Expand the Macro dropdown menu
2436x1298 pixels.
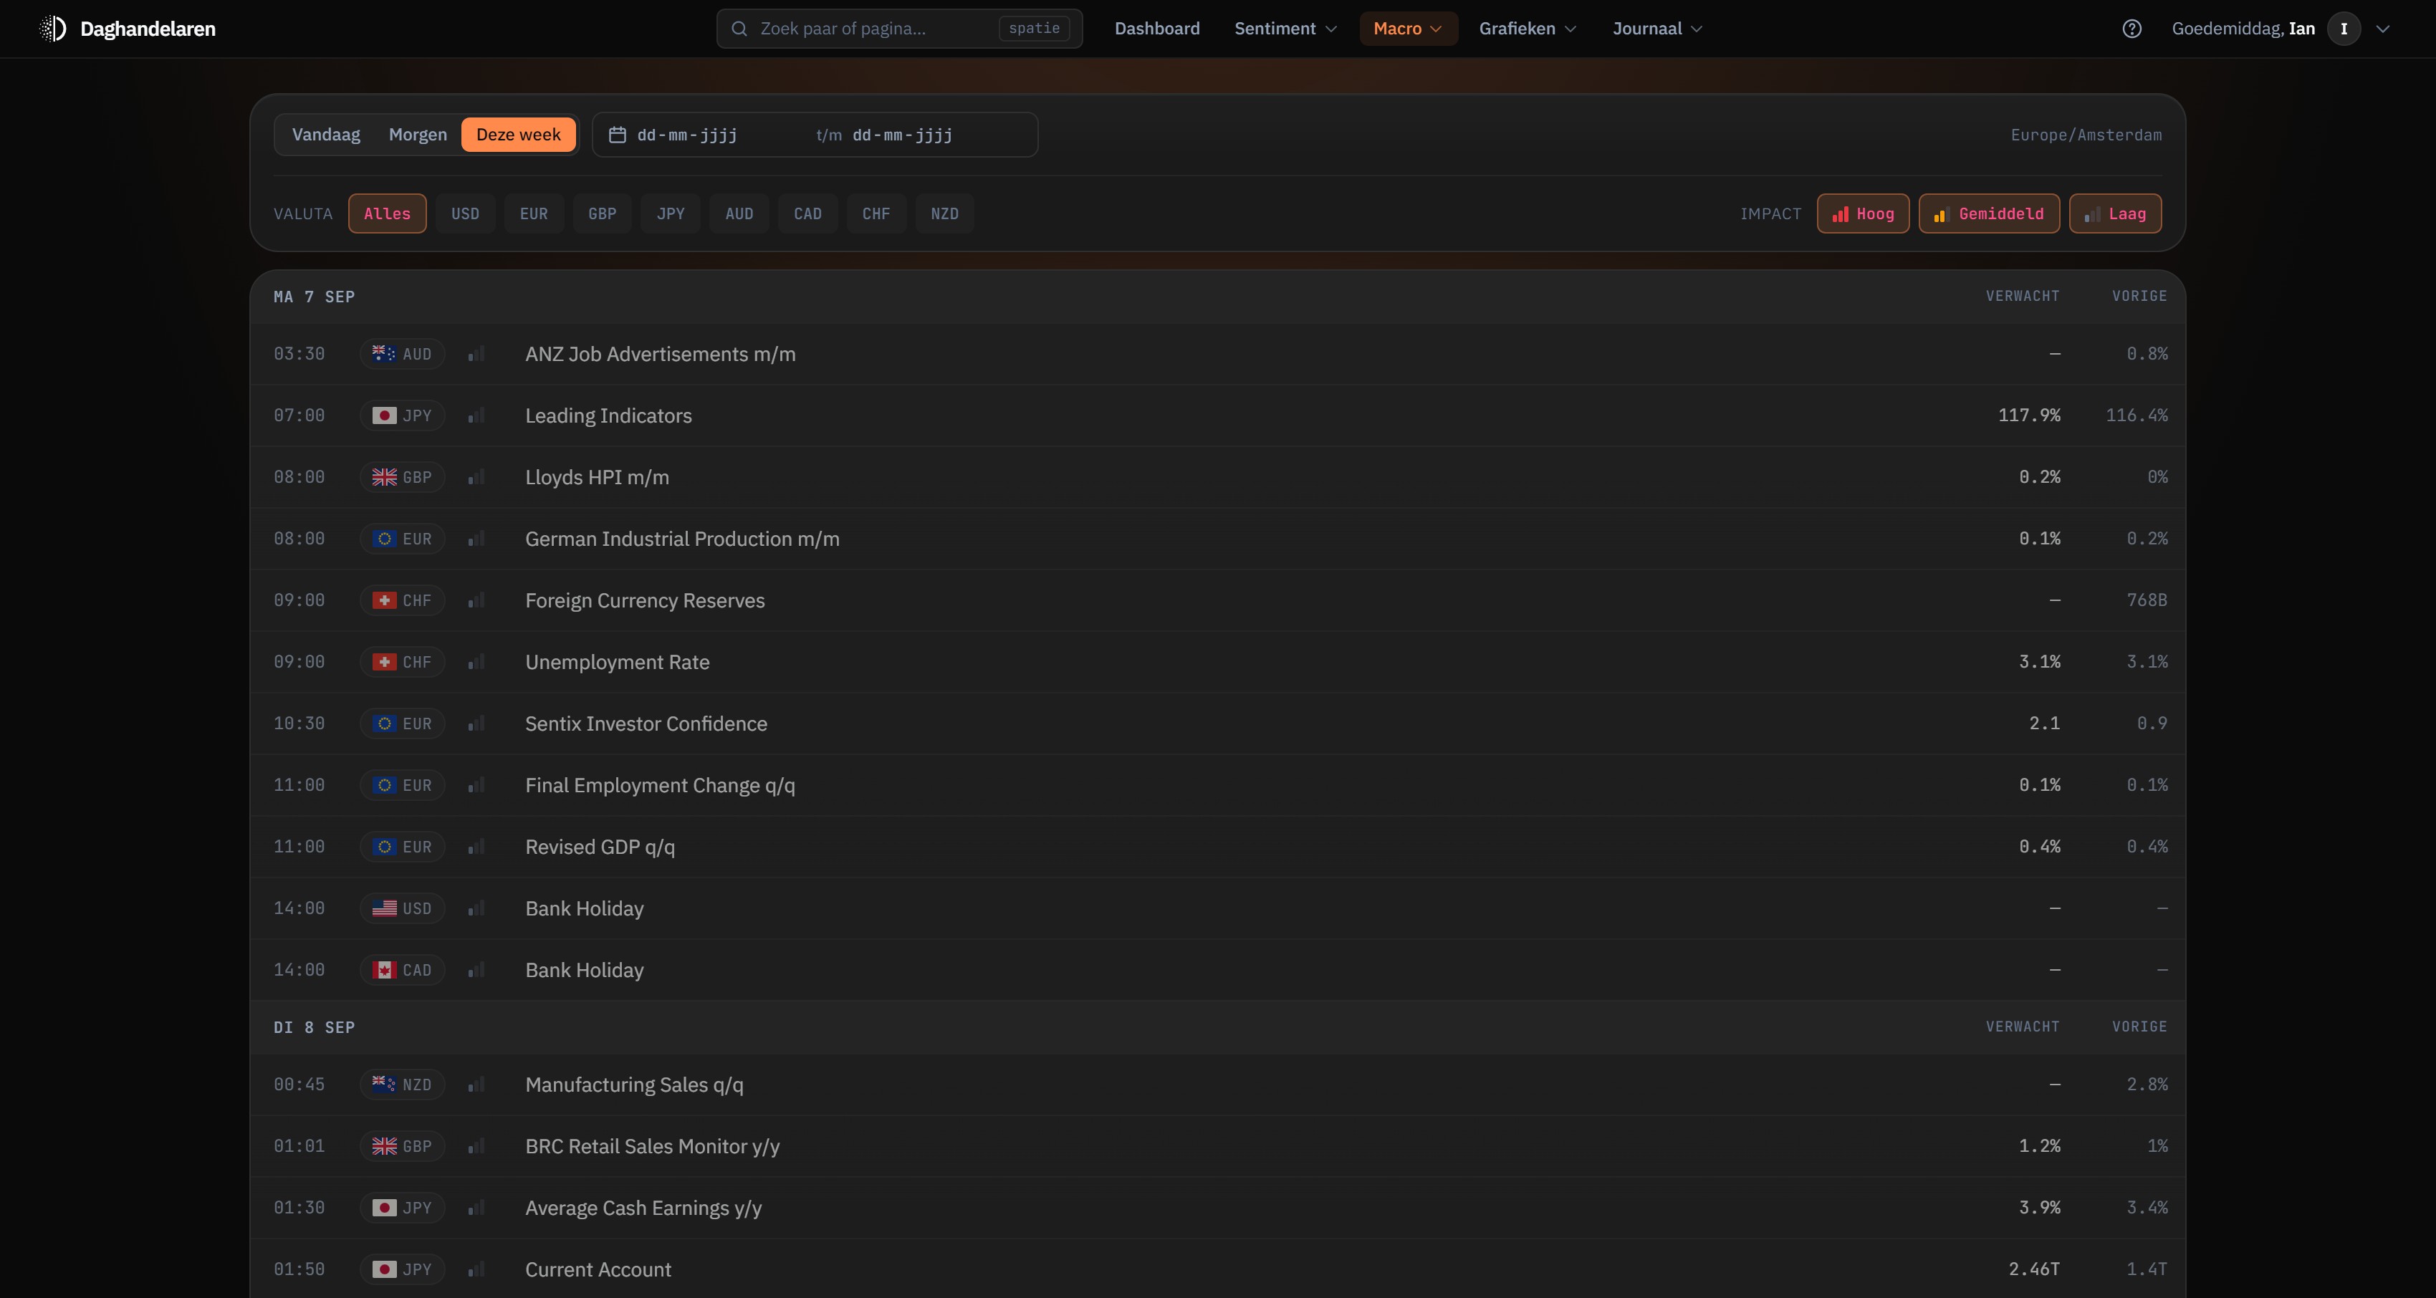(x=1408, y=29)
